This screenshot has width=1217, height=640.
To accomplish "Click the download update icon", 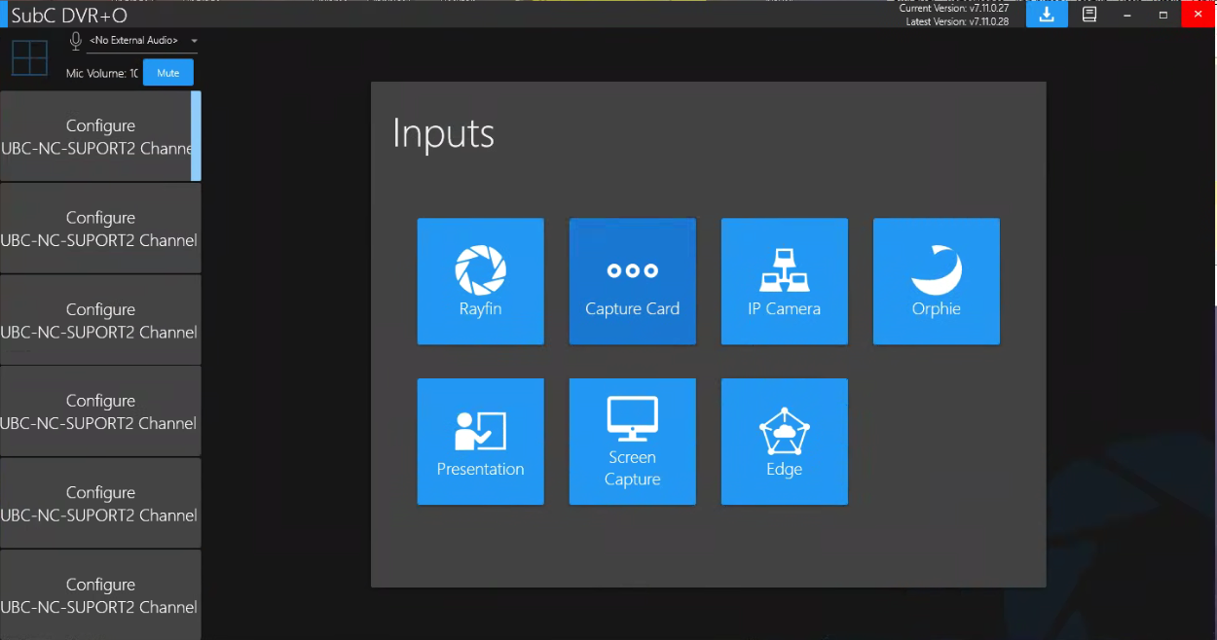I will [x=1047, y=15].
